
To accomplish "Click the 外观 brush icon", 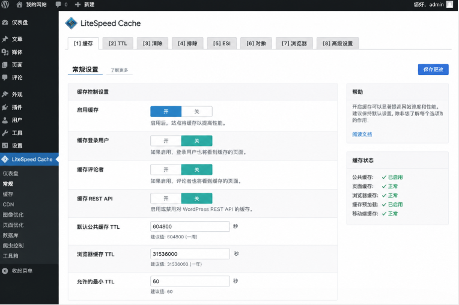I will pyautogui.click(x=5, y=94).
